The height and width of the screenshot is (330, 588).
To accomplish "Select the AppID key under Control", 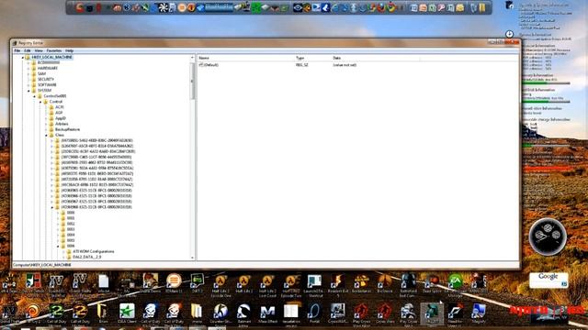I will pyautogui.click(x=61, y=118).
